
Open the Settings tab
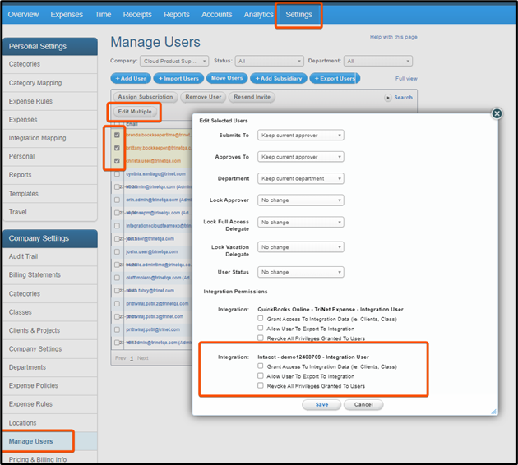click(x=298, y=14)
